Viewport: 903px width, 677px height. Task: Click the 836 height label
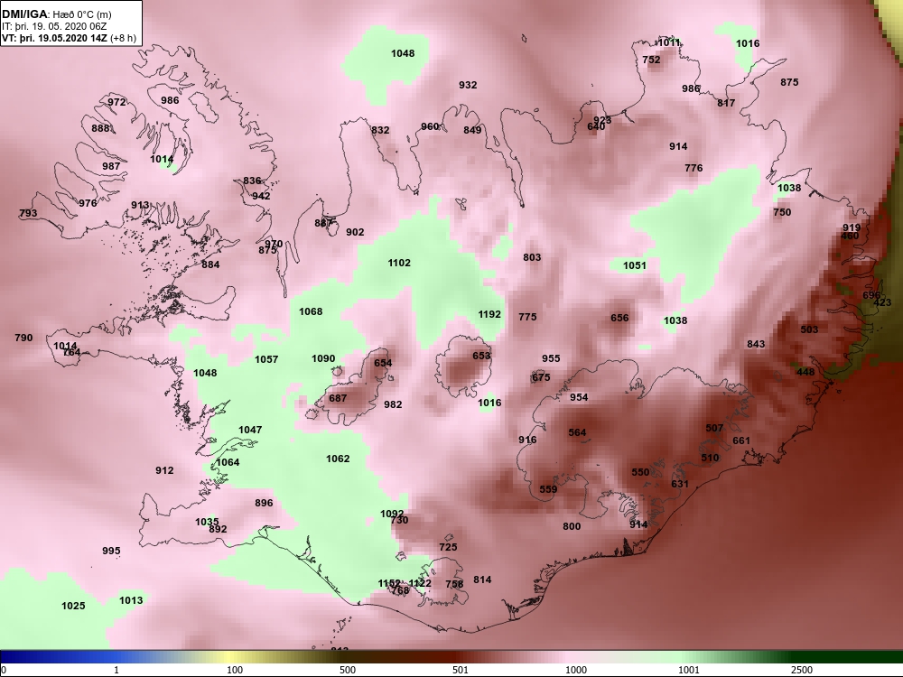pyautogui.click(x=252, y=181)
